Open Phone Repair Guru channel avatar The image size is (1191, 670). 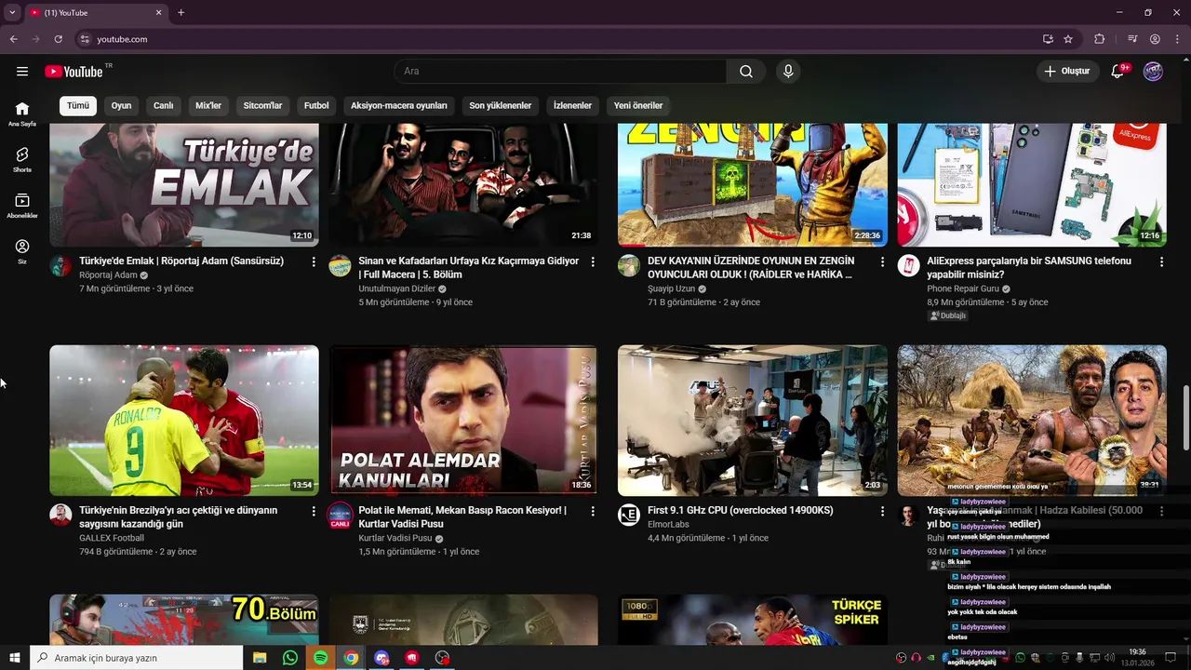[x=908, y=265]
